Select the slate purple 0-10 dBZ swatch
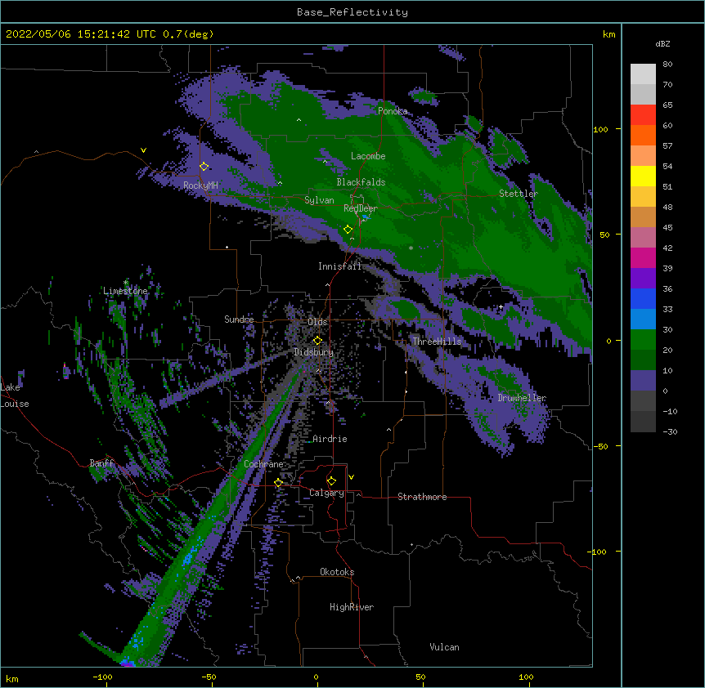The image size is (705, 688). 643,381
